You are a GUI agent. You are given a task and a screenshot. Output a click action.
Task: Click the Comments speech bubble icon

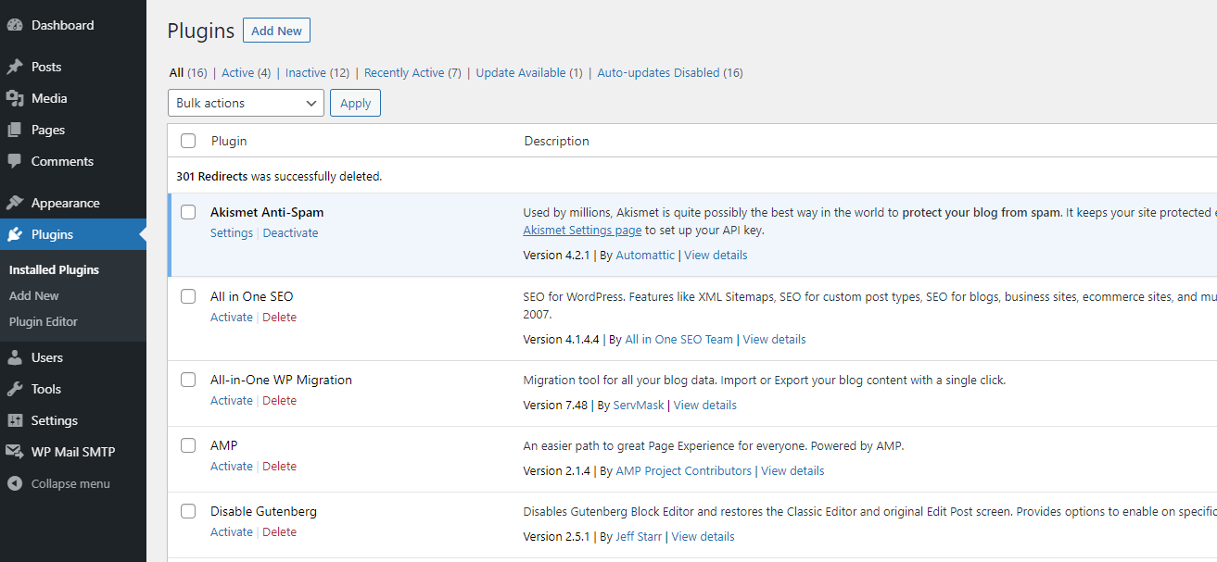tap(15, 161)
